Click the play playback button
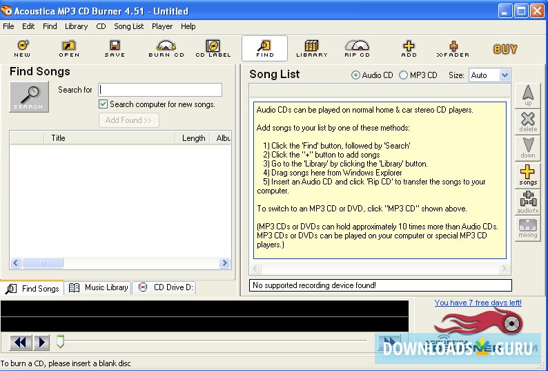Image resolution: width=548 pixels, height=371 pixels. pos(41,342)
